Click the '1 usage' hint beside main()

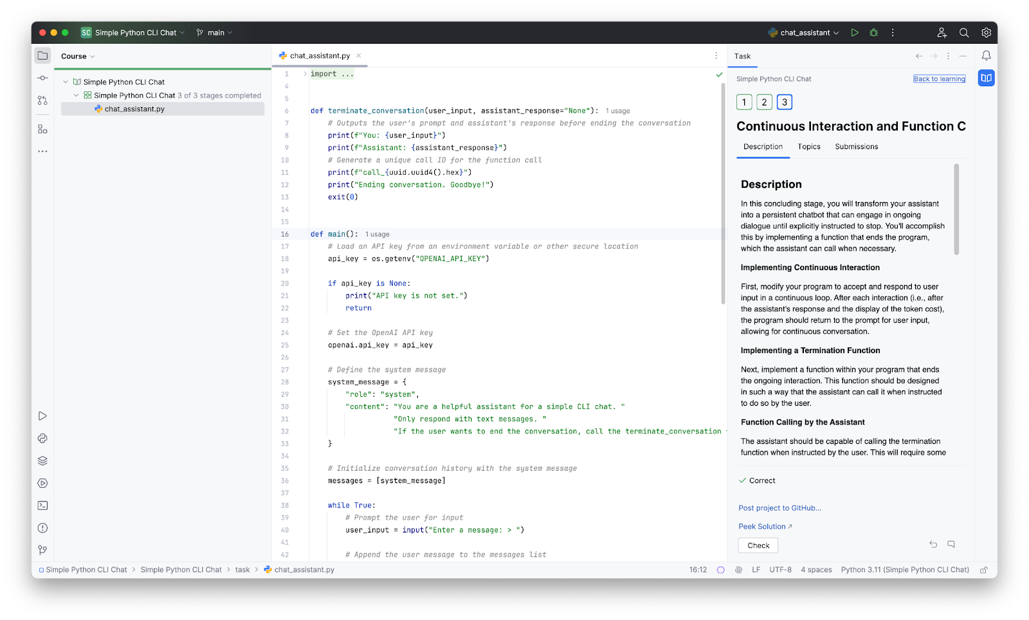[378, 235]
